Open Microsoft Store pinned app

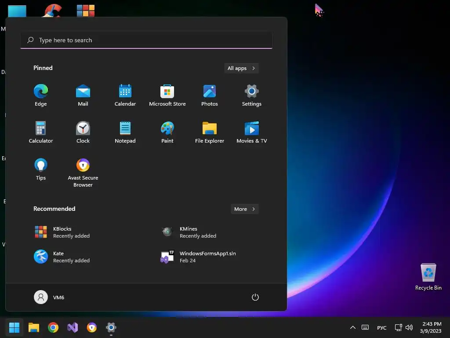coord(167,96)
